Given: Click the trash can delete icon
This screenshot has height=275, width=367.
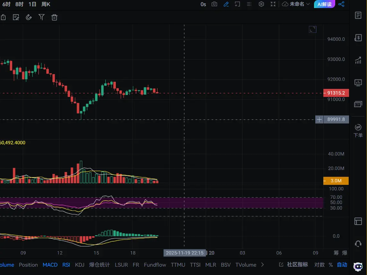Looking at the screenshot, I should click(54, 17).
